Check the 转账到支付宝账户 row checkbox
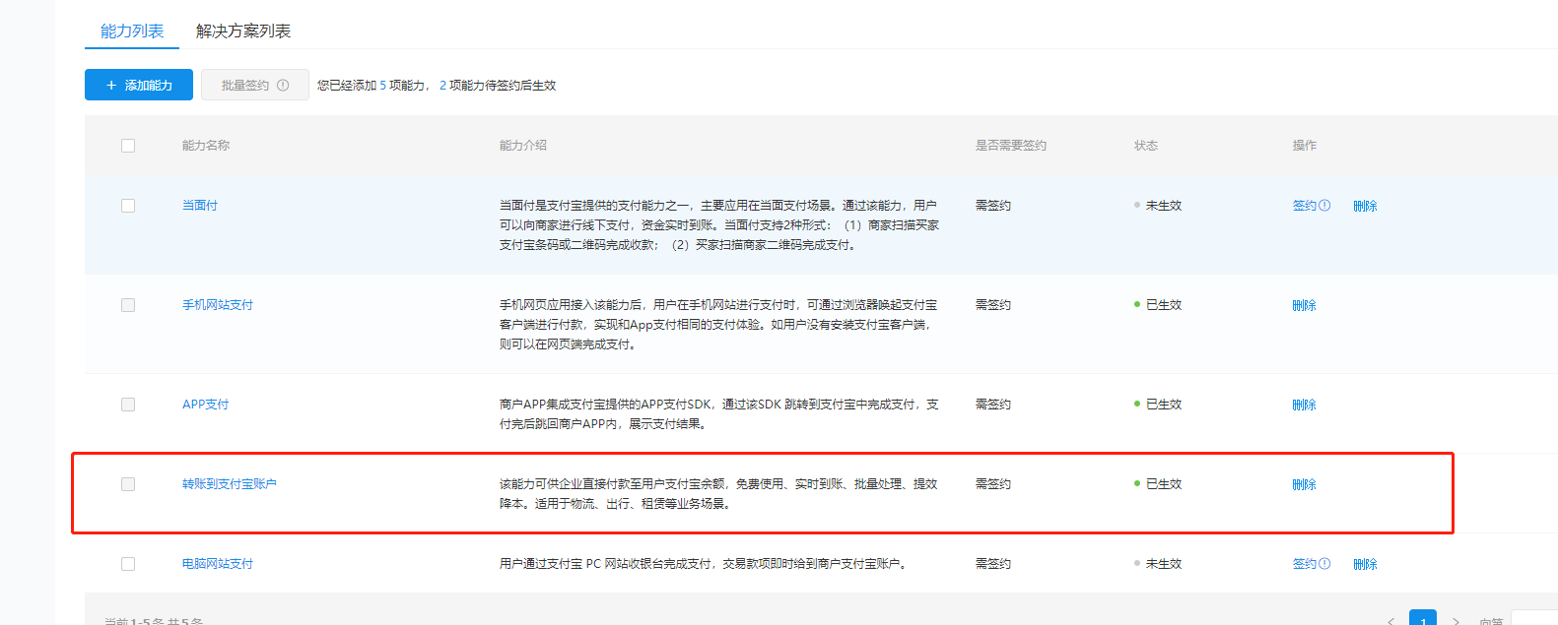This screenshot has height=625, width=1558. [x=128, y=484]
